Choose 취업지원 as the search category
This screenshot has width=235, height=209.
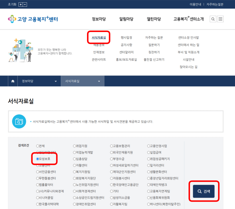[x=74, y=145]
